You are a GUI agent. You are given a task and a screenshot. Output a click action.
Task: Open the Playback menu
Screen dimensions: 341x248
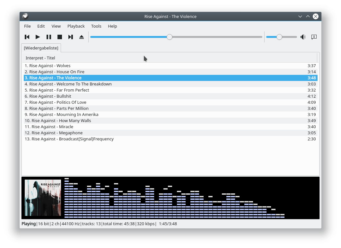click(76, 26)
